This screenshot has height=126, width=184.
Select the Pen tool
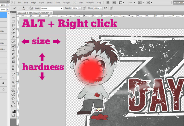13,74
